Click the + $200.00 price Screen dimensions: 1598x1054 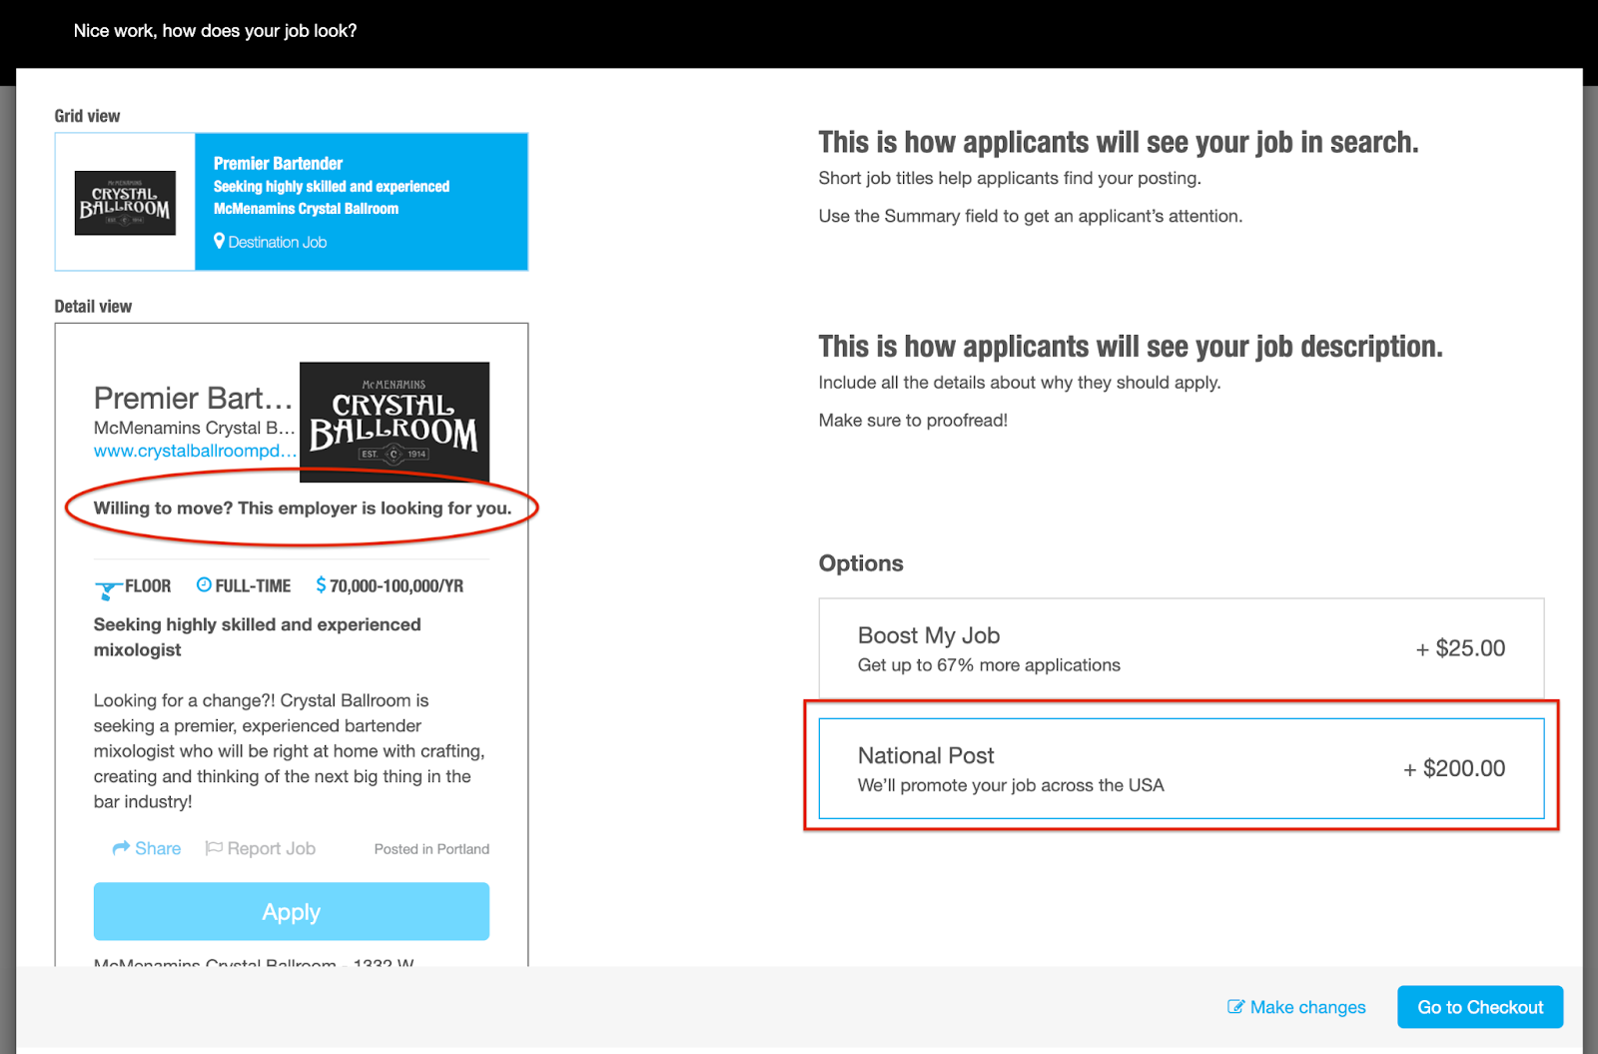pos(1454,768)
